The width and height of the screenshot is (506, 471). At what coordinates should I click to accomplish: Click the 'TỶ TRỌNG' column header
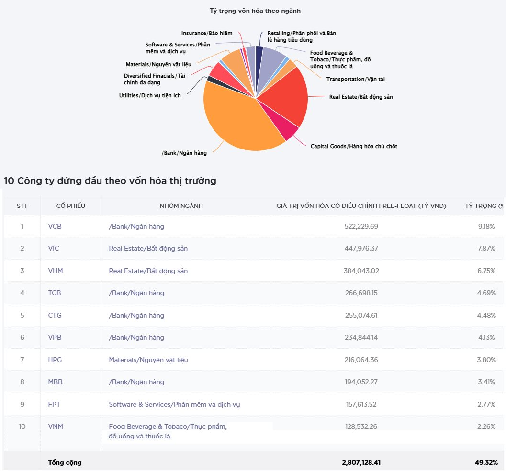[x=484, y=206]
